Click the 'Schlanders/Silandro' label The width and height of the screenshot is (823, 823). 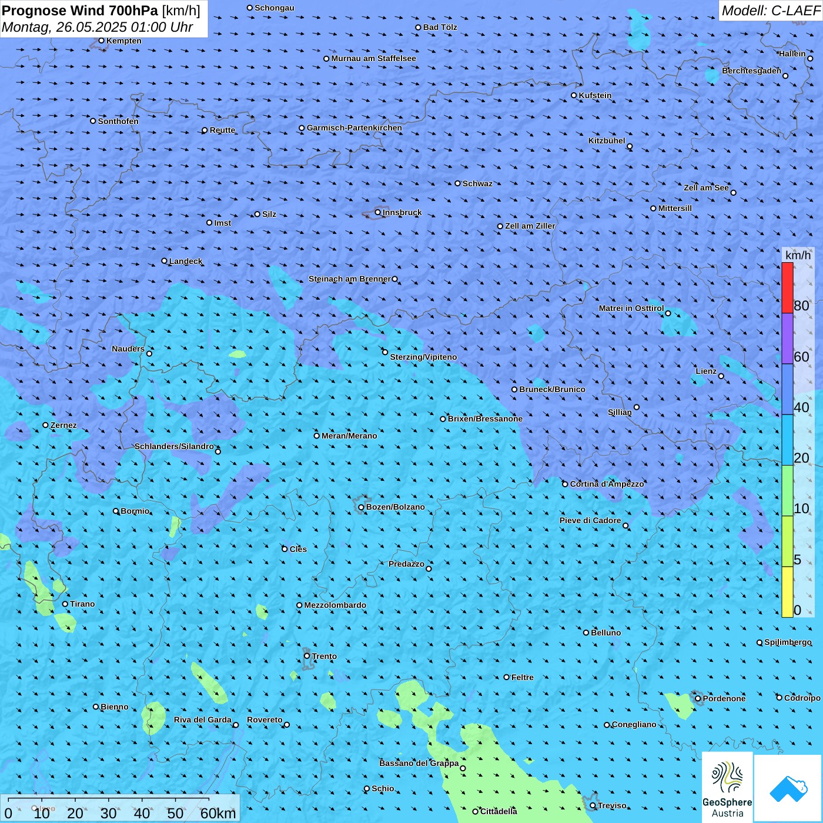point(174,446)
